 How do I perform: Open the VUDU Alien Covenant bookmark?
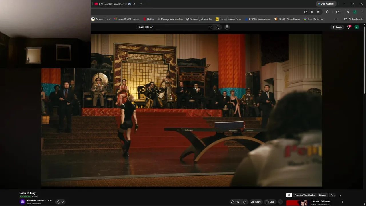(x=287, y=19)
